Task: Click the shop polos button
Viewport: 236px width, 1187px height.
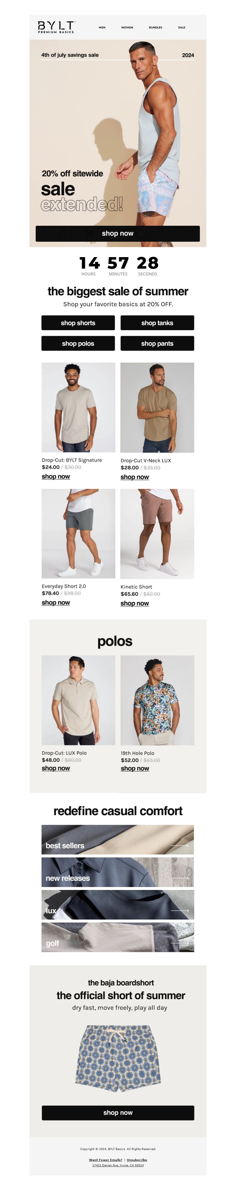Action: coord(78,343)
